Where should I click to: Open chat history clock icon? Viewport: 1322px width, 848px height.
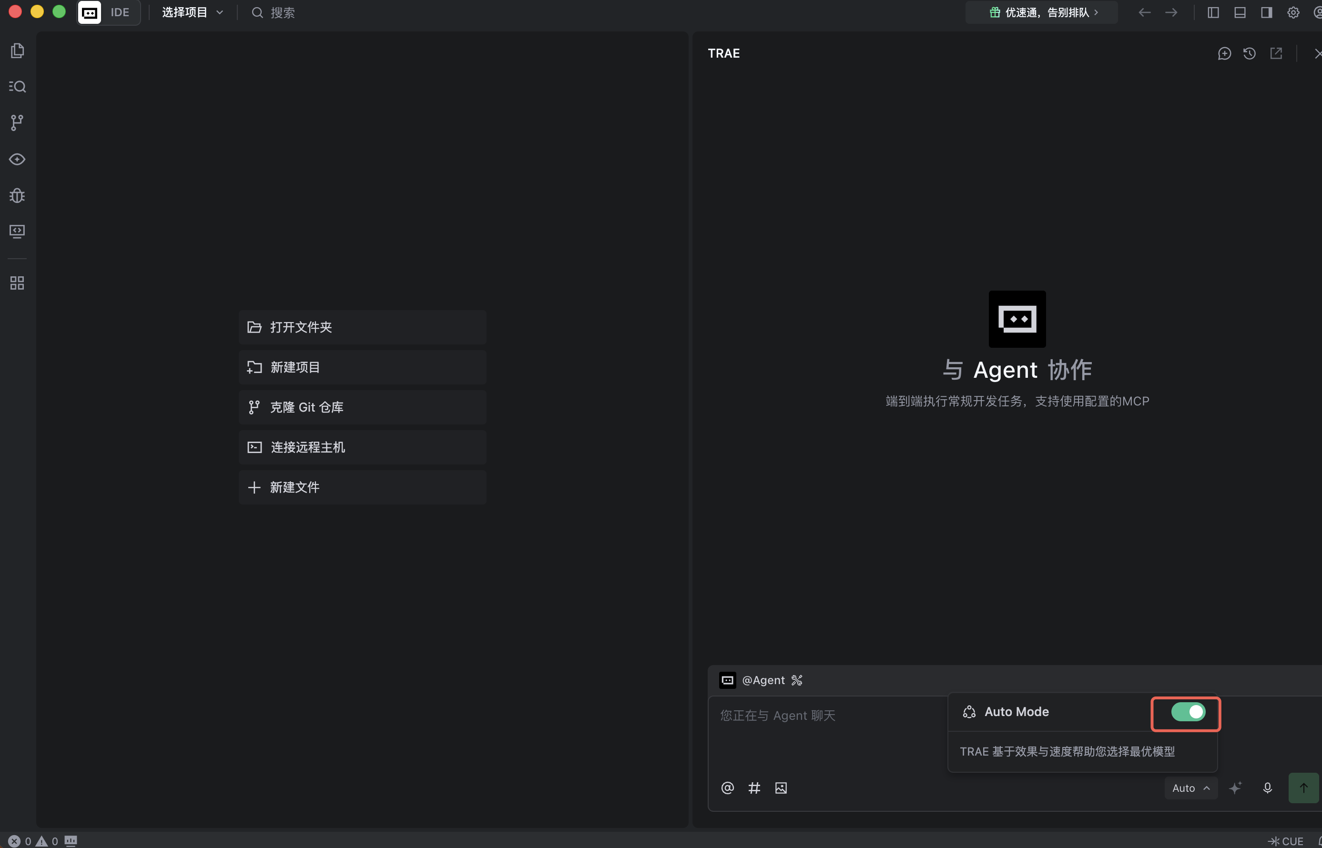coord(1249,53)
